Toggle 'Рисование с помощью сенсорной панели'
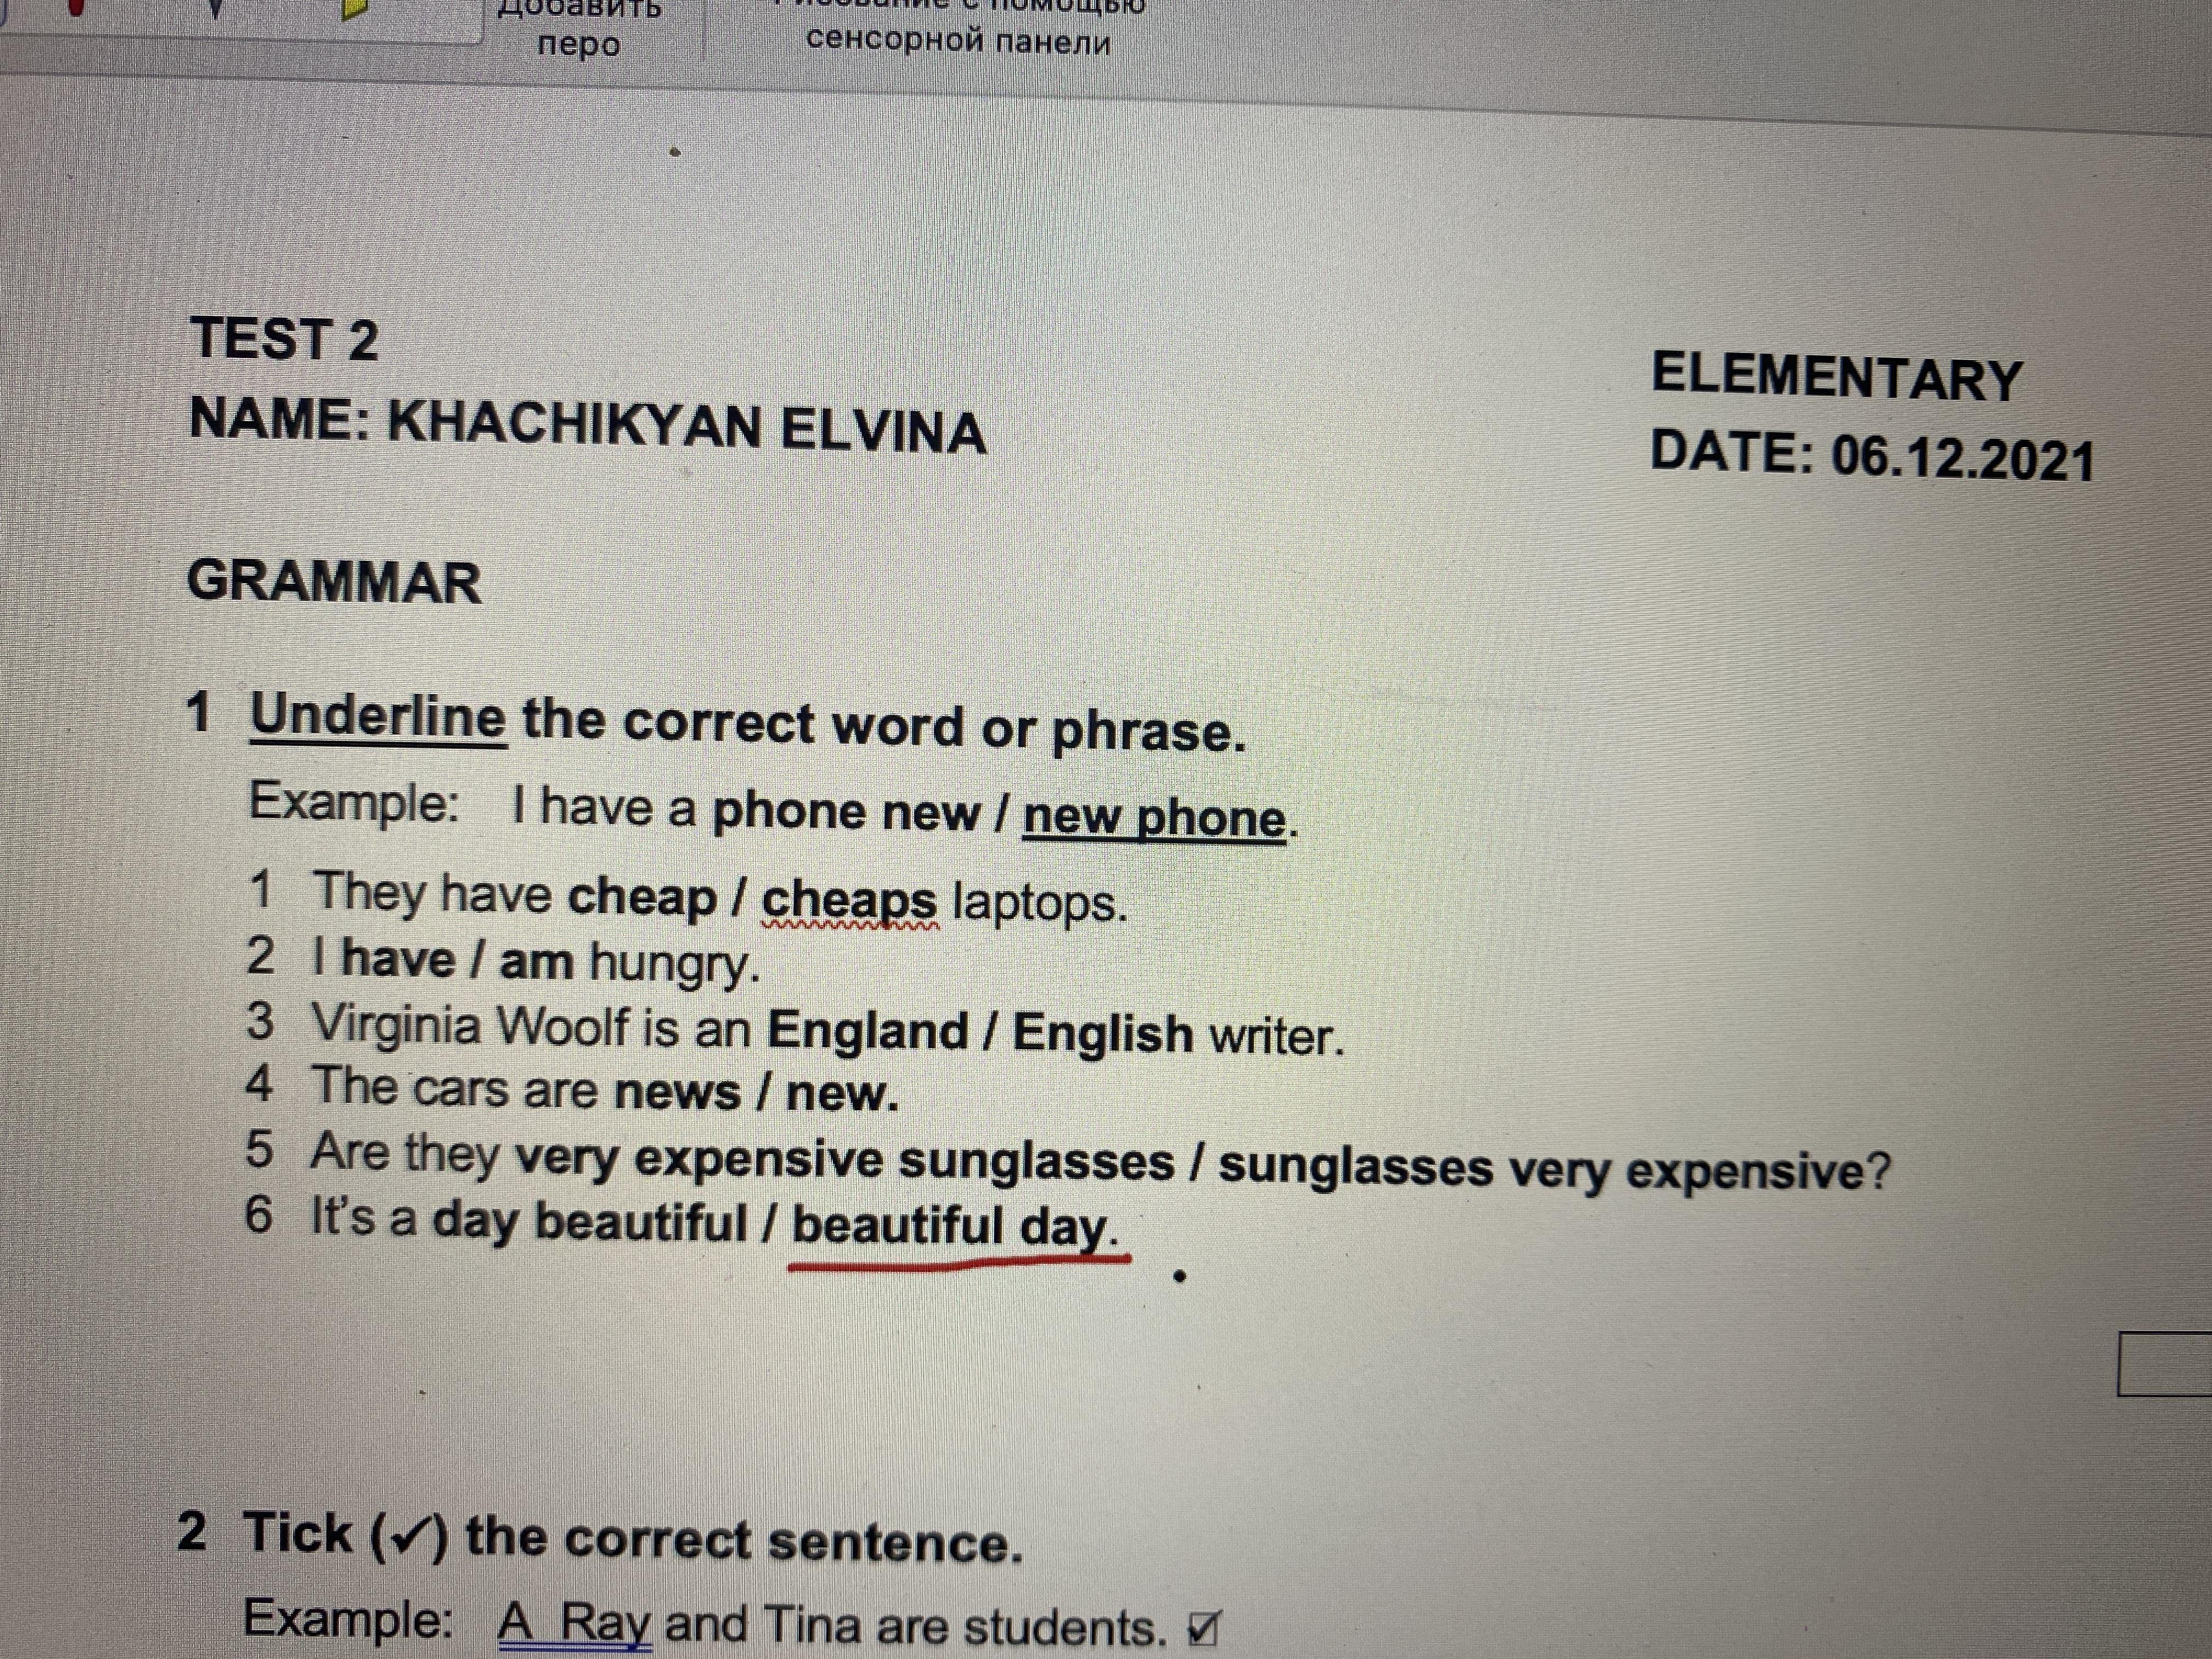Image resolution: width=2212 pixels, height=1659 pixels. coord(958,28)
